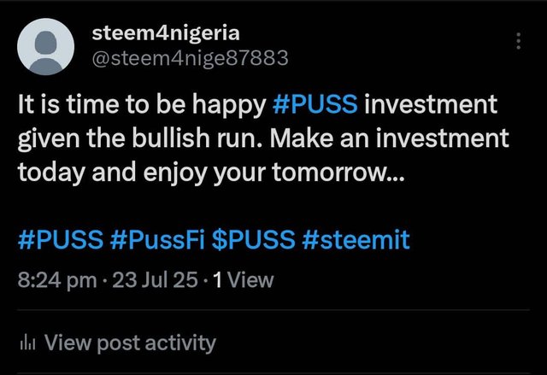The width and height of the screenshot is (547, 375).
Task: Click the default profile avatar picture
Action: [45, 46]
